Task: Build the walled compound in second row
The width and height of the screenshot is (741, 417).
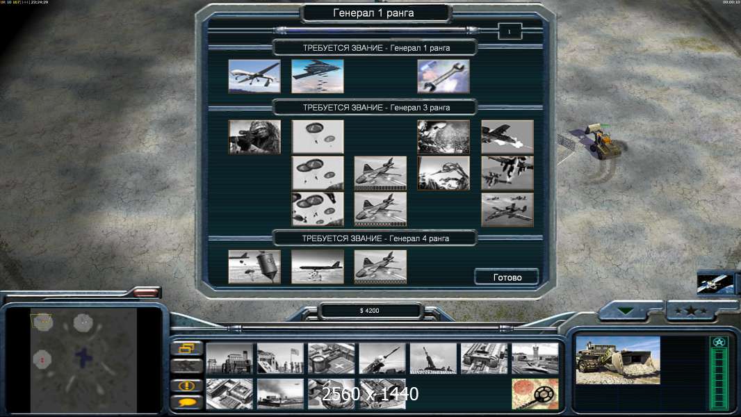Action: tap(229, 393)
